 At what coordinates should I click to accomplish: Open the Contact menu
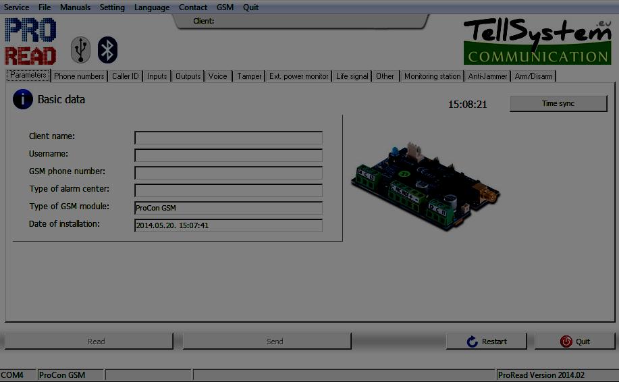(x=192, y=7)
